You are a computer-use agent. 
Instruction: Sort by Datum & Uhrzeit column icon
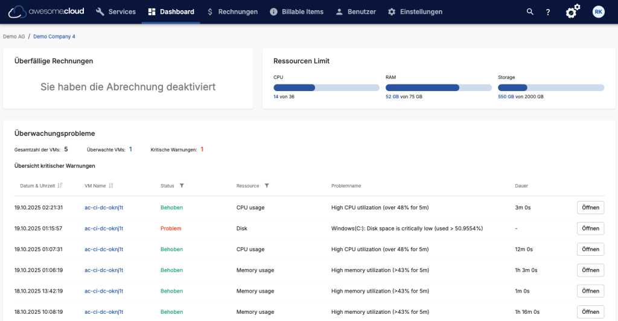point(60,186)
